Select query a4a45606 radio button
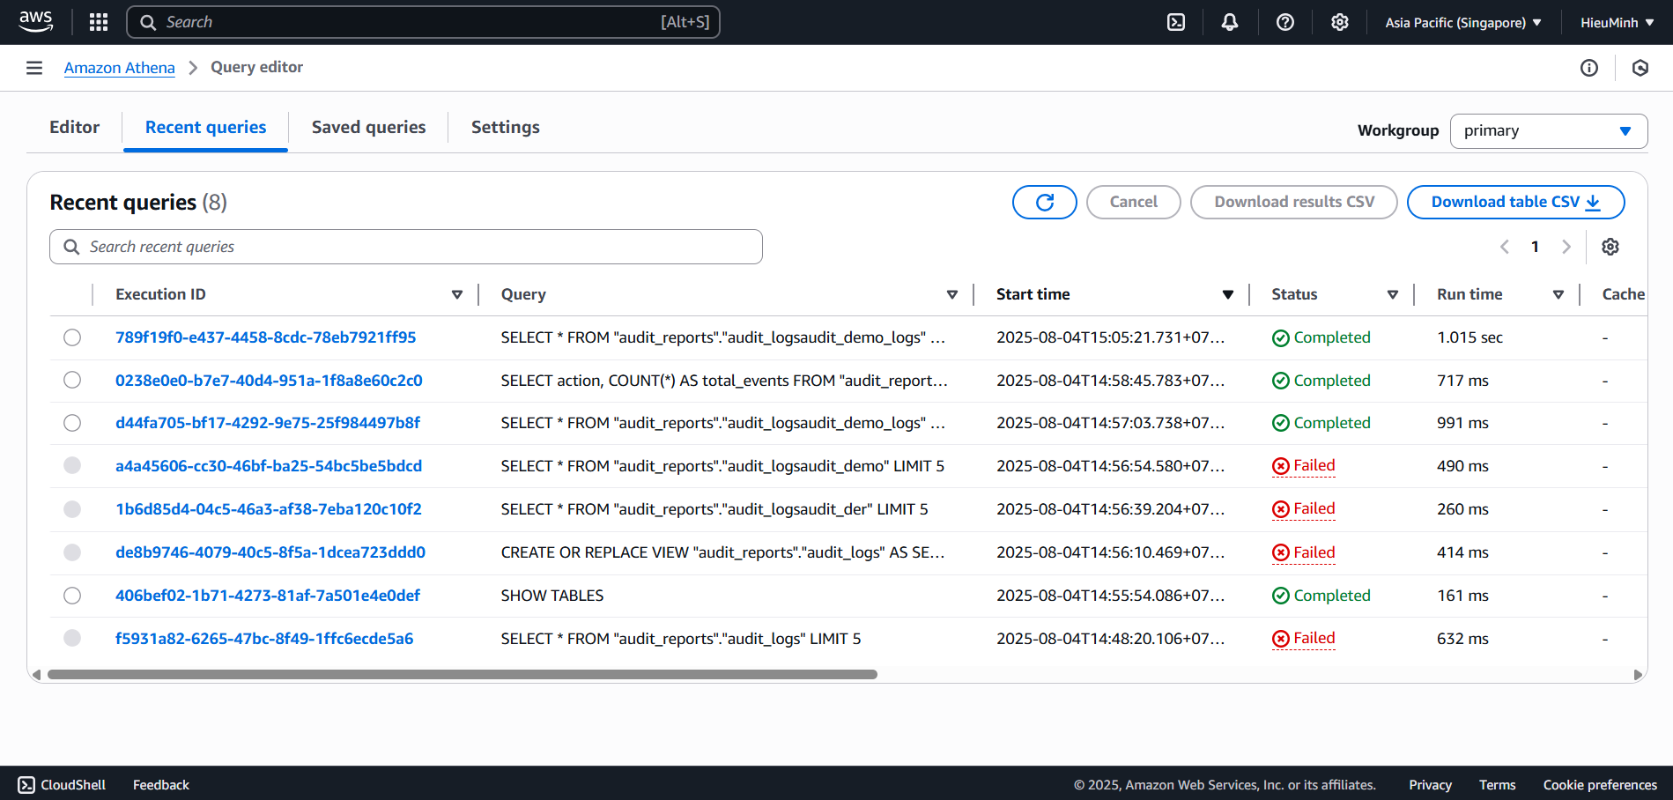Viewport: 1673px width, 800px height. (72, 465)
